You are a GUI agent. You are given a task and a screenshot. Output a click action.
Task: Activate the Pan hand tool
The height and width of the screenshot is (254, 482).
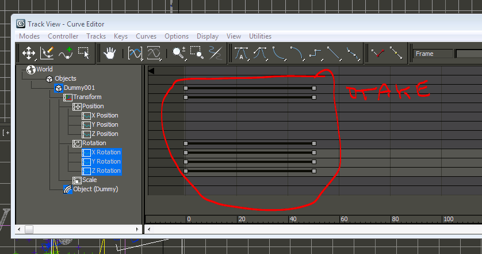click(x=109, y=53)
